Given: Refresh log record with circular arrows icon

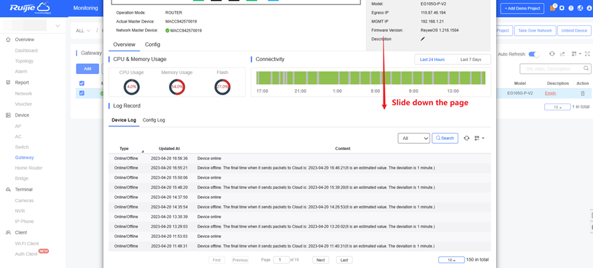Looking at the screenshot, I should 467,138.
